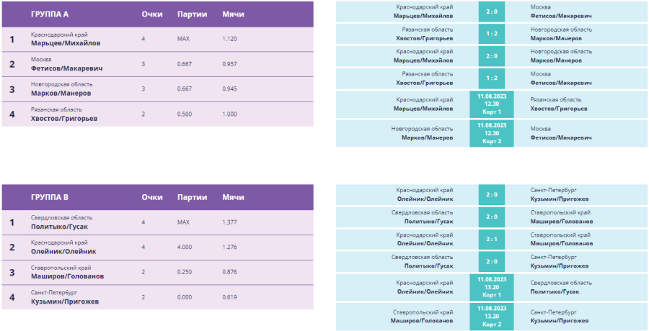The image size is (649, 331).
Task: Open Маширов/Голованов in Group B standings
Action: (67, 276)
